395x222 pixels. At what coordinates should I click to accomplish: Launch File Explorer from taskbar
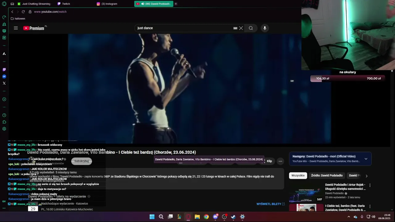197,217
